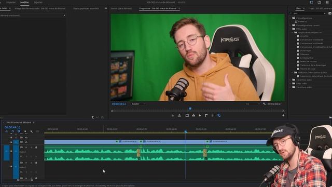The width and height of the screenshot is (332, 187).
Task: Mute the Audio 2 track
Action: pos(26,163)
